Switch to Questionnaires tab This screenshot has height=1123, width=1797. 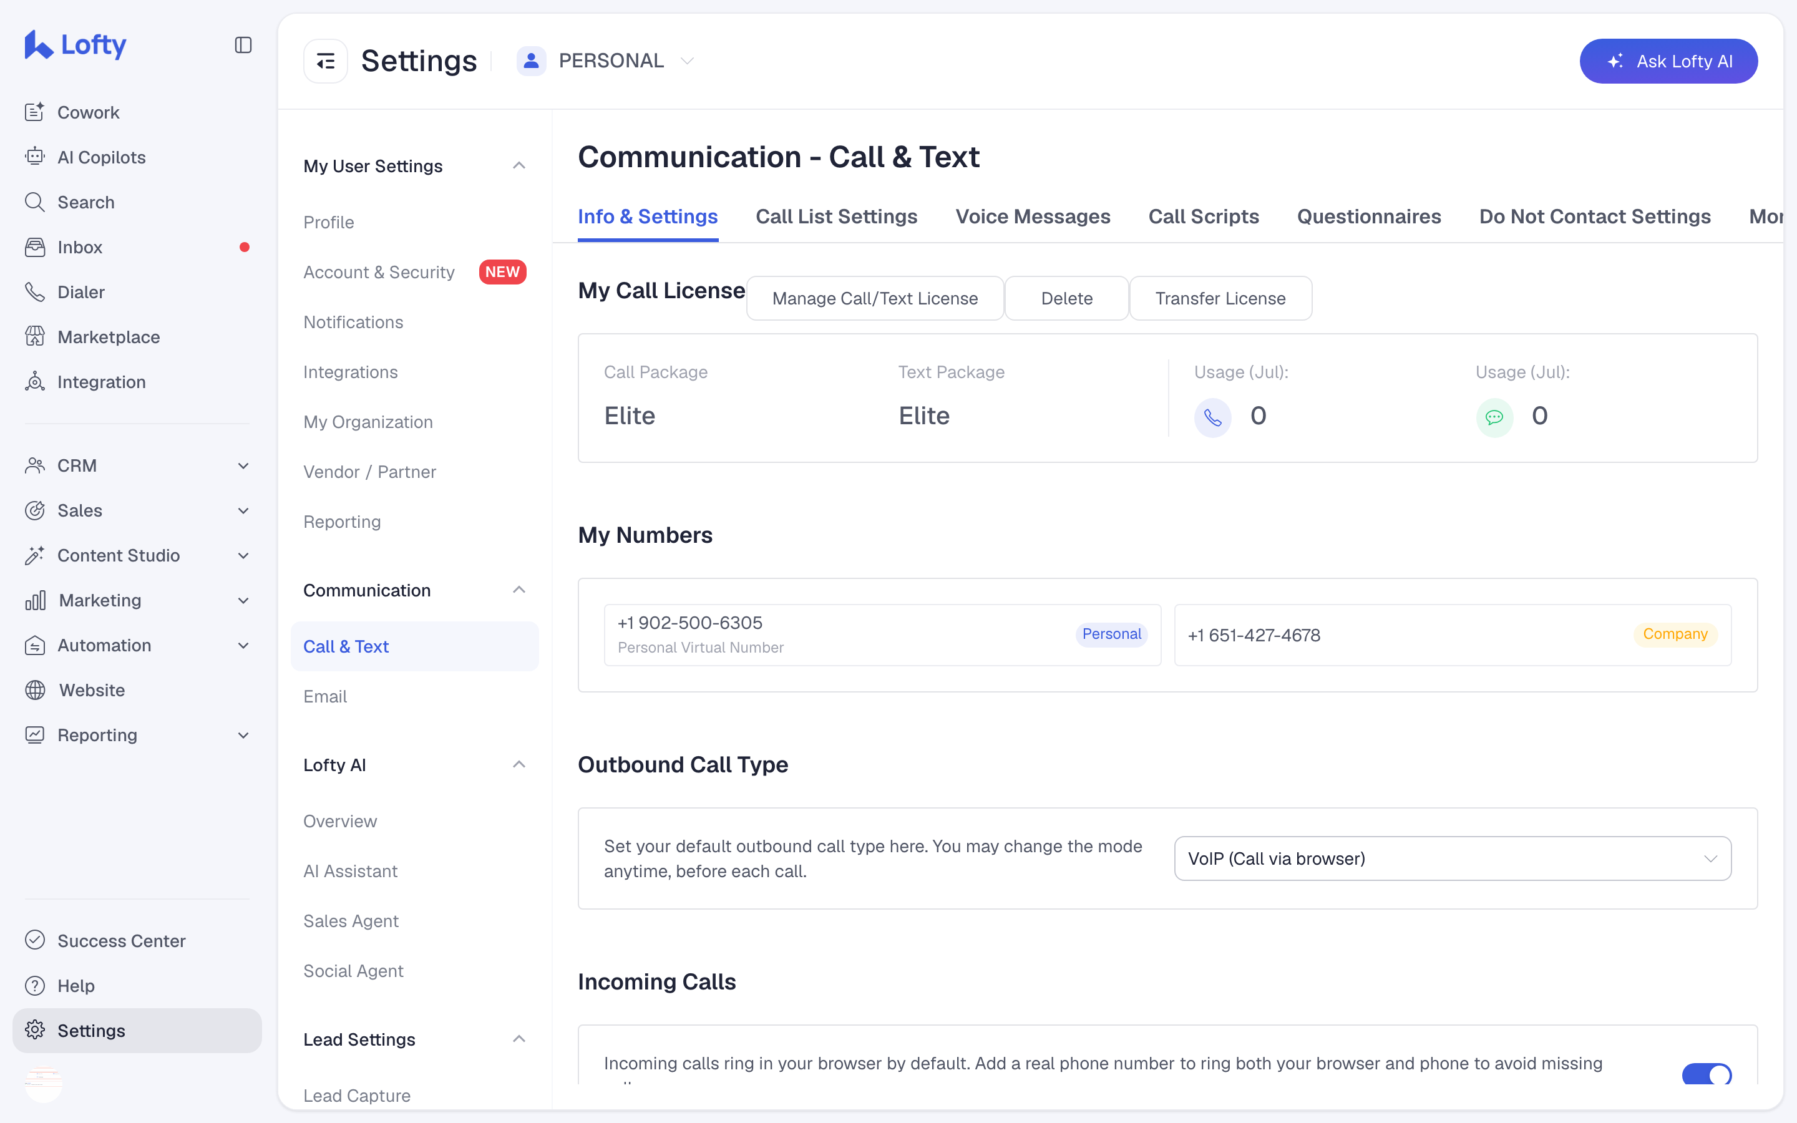pos(1368,217)
